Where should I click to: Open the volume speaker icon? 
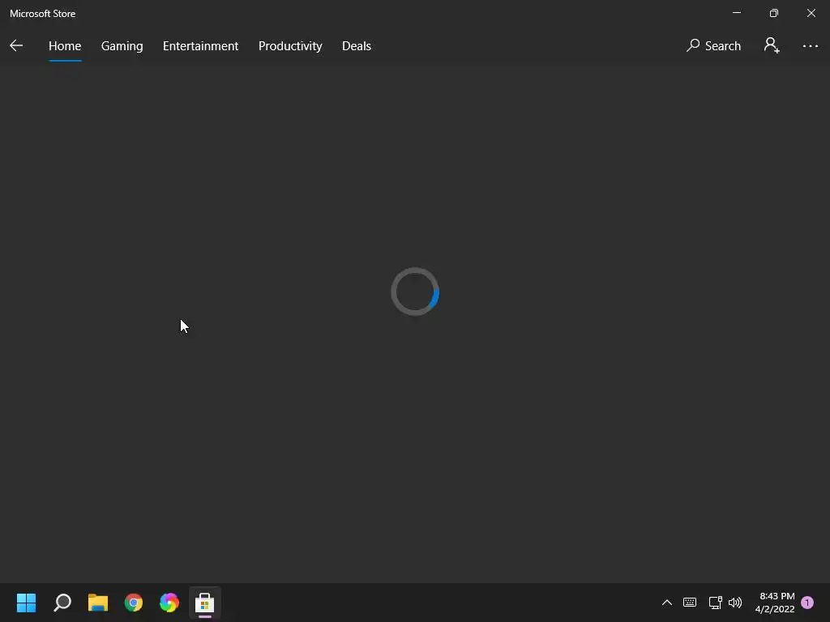(x=735, y=603)
